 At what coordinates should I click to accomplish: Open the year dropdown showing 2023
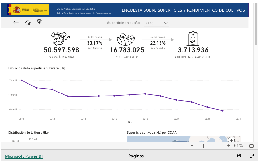[x=156, y=23]
